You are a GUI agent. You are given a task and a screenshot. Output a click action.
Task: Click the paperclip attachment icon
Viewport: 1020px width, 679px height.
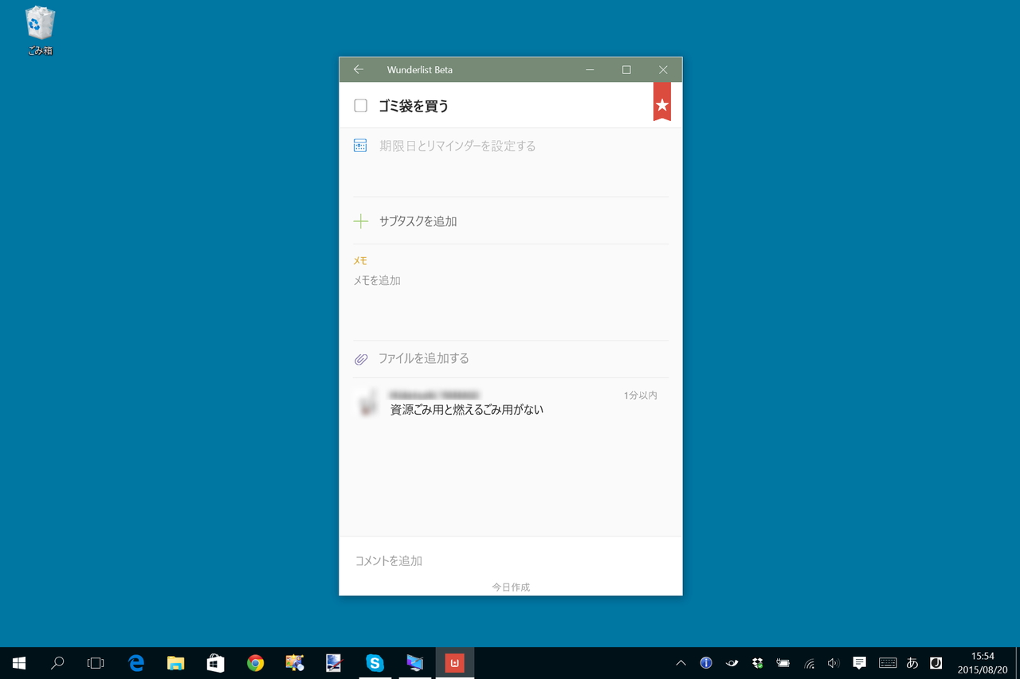pos(361,359)
